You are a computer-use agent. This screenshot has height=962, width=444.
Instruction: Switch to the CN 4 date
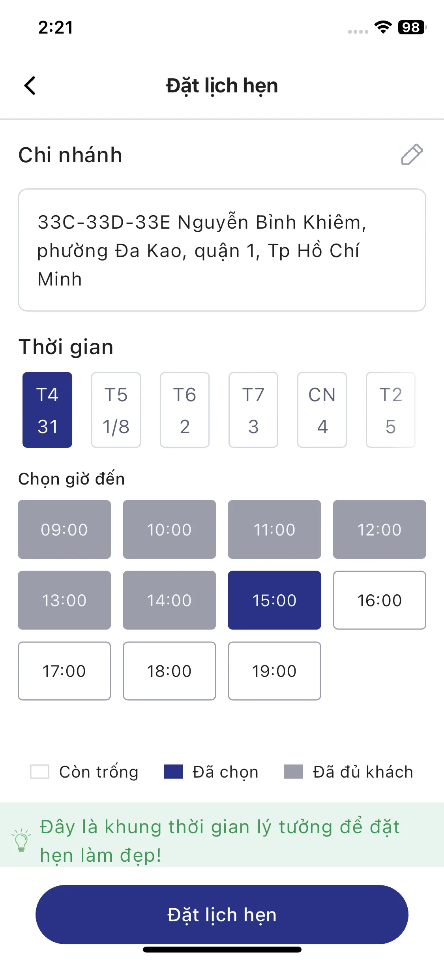pos(322,410)
